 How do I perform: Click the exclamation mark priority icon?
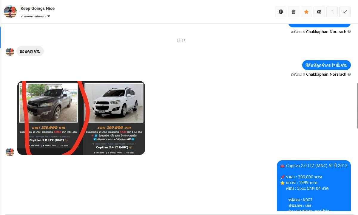click(332, 12)
